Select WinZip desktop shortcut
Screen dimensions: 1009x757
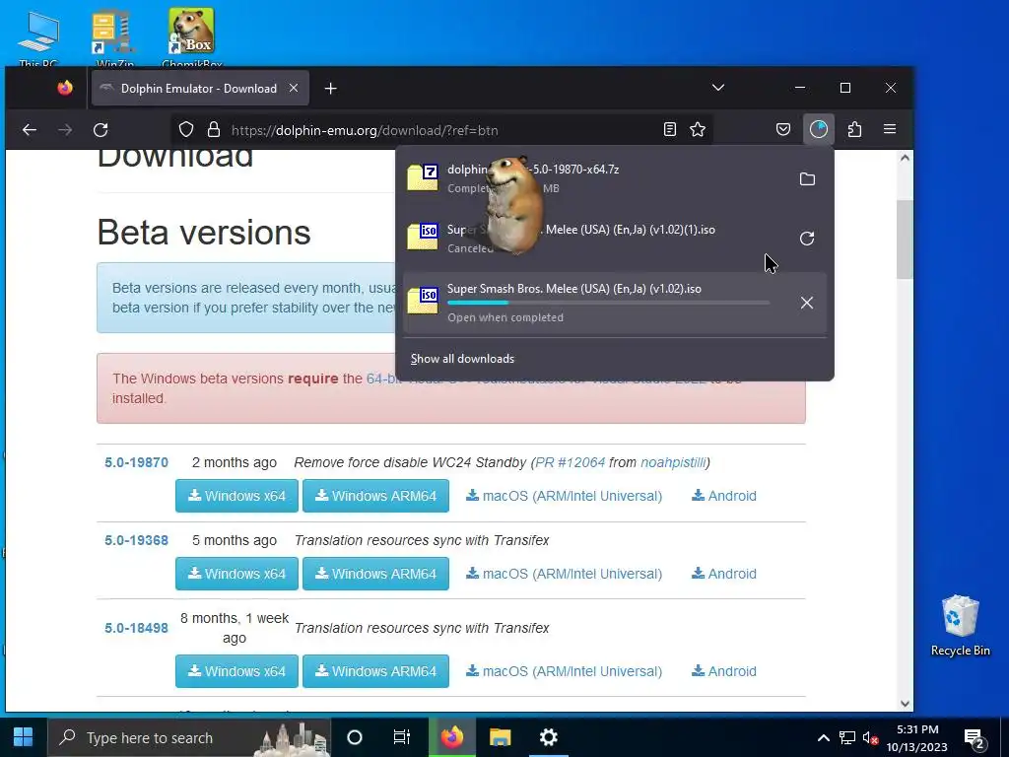114,37
